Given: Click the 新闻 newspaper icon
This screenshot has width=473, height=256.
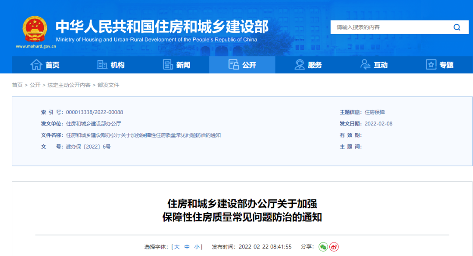Looking at the screenshot, I should [167, 64].
